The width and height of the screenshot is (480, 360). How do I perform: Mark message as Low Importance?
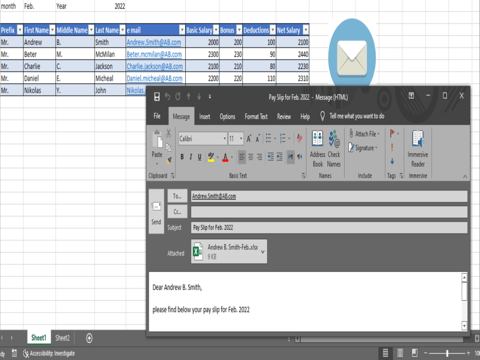click(x=392, y=161)
